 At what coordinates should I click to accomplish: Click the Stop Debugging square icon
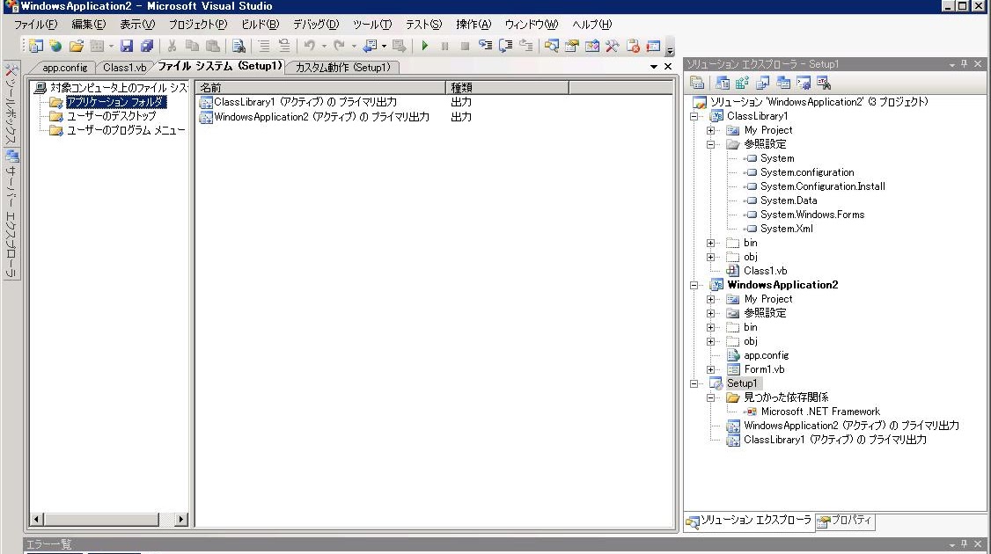pos(465,46)
